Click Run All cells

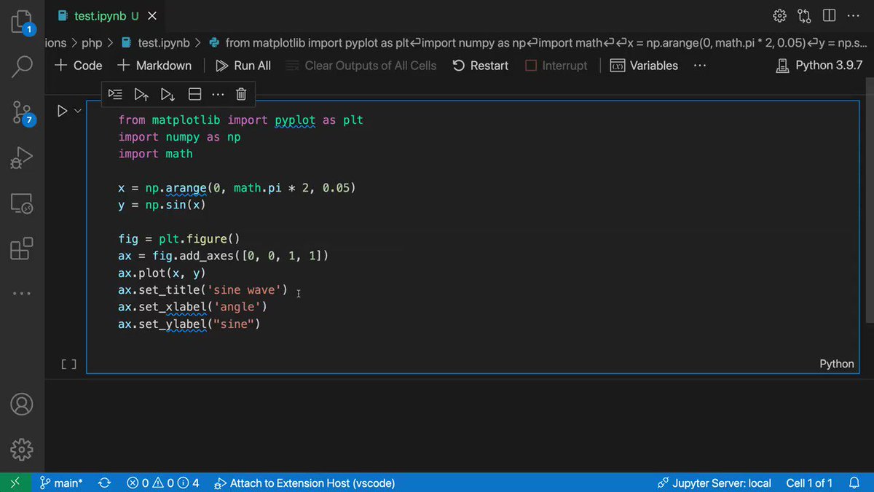(243, 66)
